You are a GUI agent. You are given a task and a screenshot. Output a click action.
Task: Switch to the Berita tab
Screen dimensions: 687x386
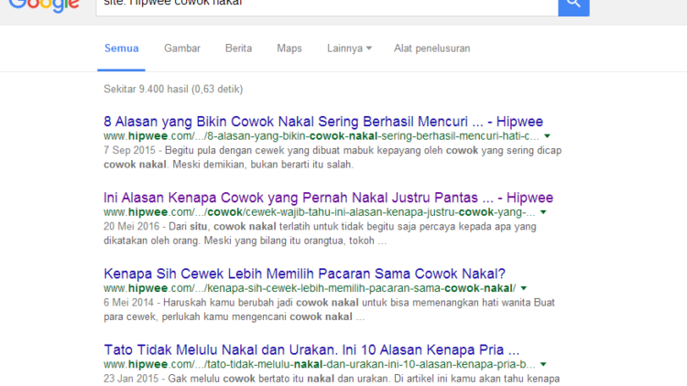(x=238, y=48)
